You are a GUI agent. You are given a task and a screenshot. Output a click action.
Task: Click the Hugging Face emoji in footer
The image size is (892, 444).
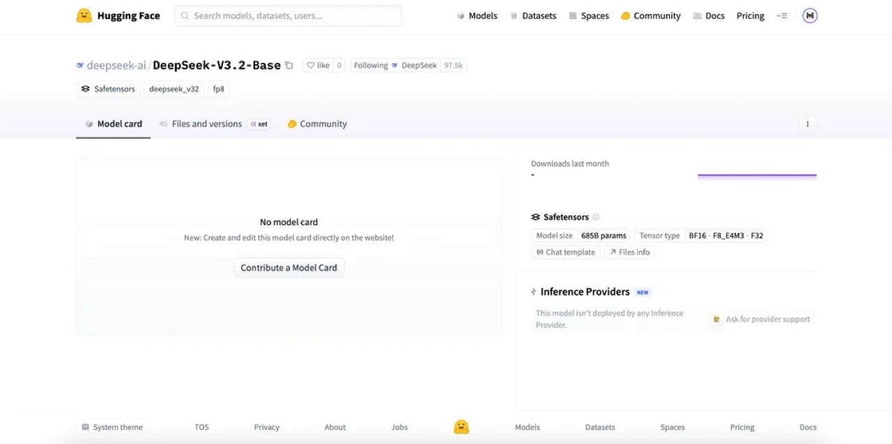461,427
